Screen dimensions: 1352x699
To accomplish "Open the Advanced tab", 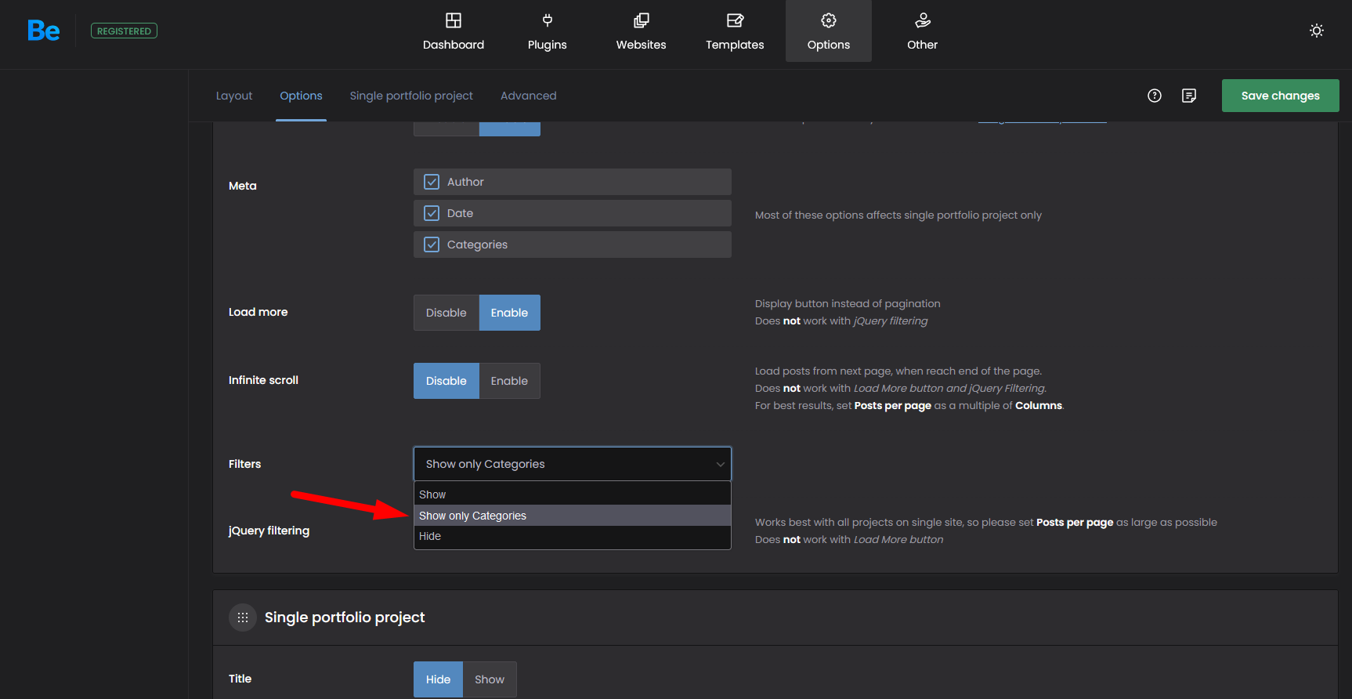I will 529,96.
